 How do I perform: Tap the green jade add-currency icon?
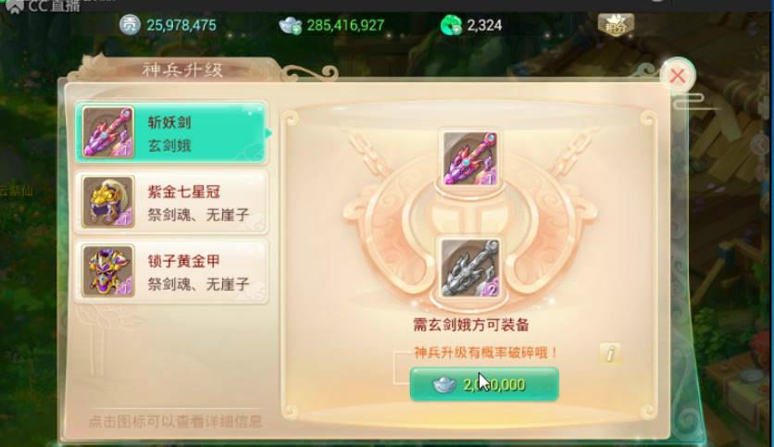coord(451,25)
